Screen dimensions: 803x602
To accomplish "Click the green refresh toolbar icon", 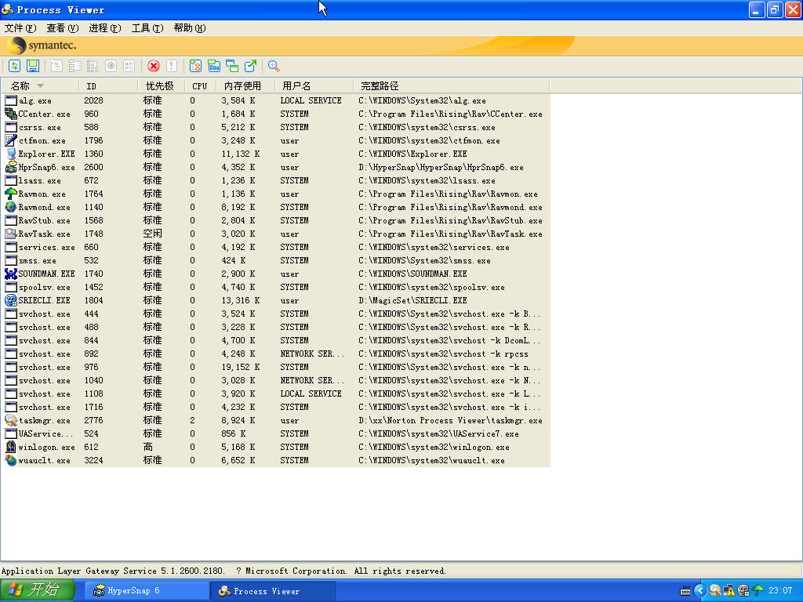I will (x=14, y=66).
